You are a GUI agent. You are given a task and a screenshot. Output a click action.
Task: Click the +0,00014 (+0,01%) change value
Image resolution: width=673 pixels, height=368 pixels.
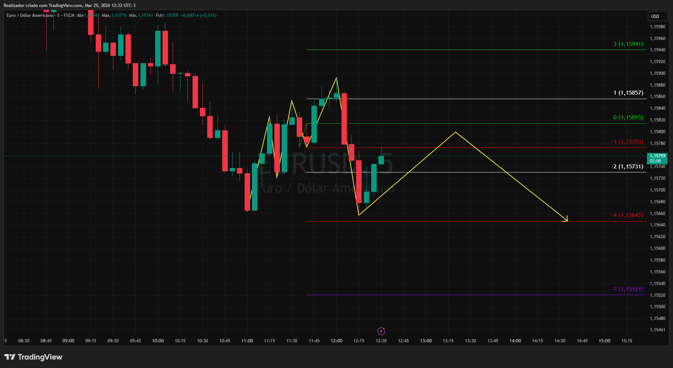[x=198, y=15]
